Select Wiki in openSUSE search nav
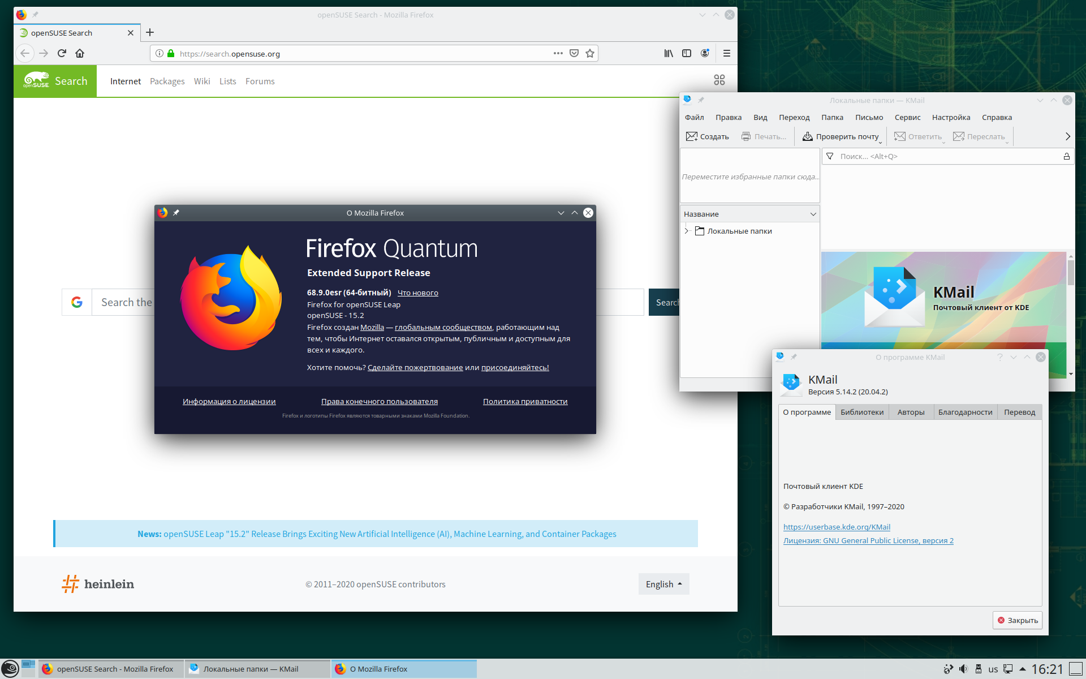The height and width of the screenshot is (679, 1086). [202, 81]
